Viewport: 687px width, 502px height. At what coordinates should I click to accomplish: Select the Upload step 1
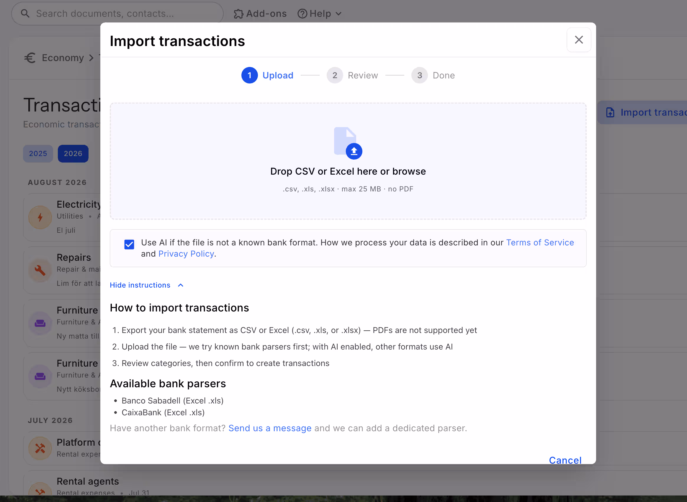coord(267,76)
